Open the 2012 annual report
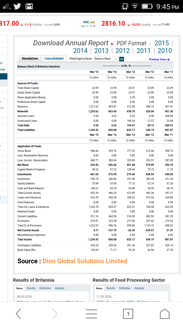Image resolution: width=183 pixels, height=326 pixels. (x=123, y=51)
